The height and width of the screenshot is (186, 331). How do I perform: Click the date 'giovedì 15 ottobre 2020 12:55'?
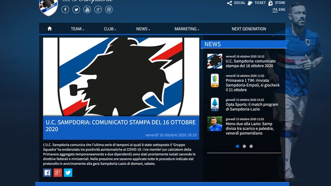(x=245, y=119)
